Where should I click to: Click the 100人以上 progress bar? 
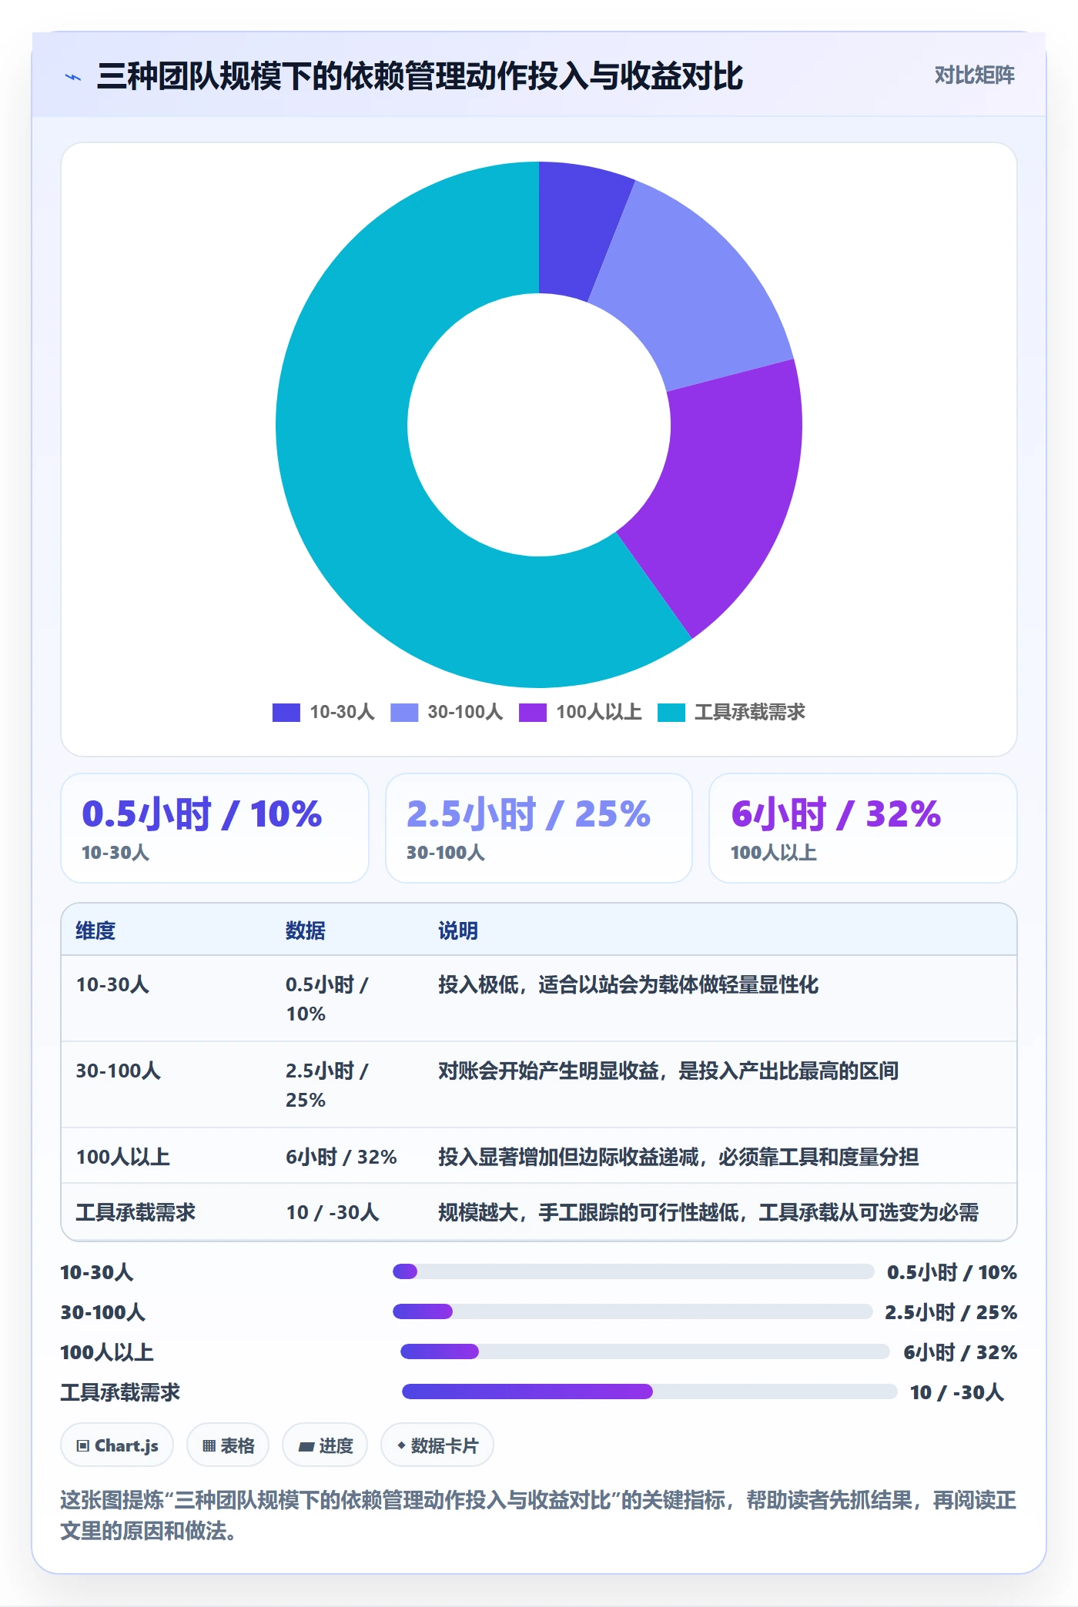645,1351
